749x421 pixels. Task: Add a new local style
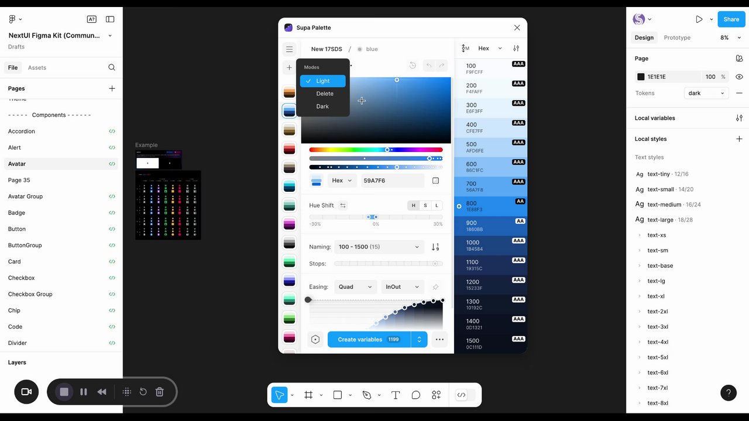tap(739, 139)
